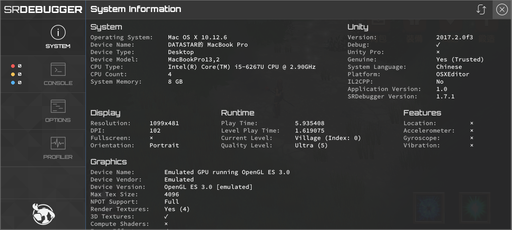Image resolution: width=512 pixels, height=230 pixels.
Task: Click the Vibration cross mark
Action: pyautogui.click(x=471, y=145)
